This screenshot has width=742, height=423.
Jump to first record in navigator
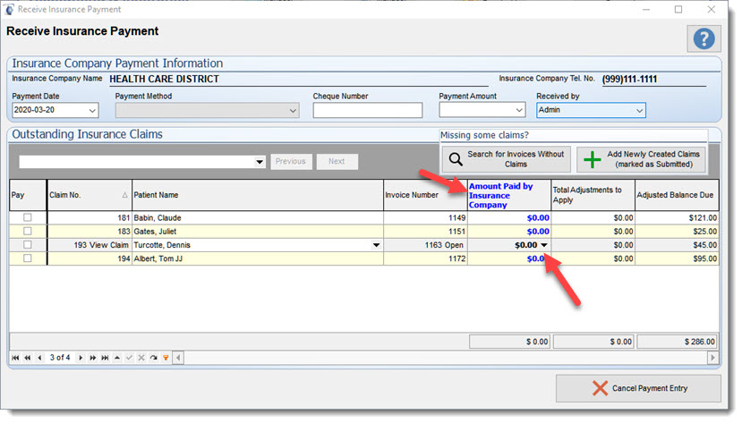pos(15,358)
